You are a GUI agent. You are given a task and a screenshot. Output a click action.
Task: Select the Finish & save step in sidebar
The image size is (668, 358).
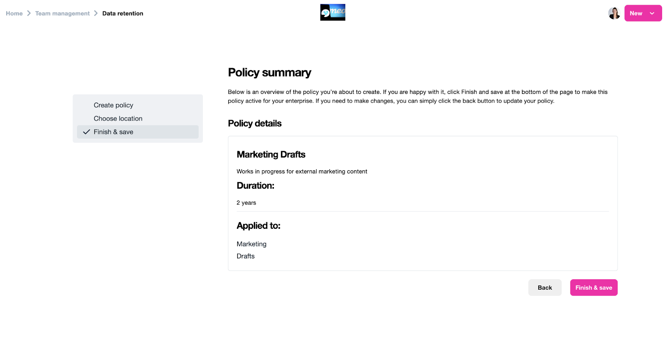[x=138, y=132]
